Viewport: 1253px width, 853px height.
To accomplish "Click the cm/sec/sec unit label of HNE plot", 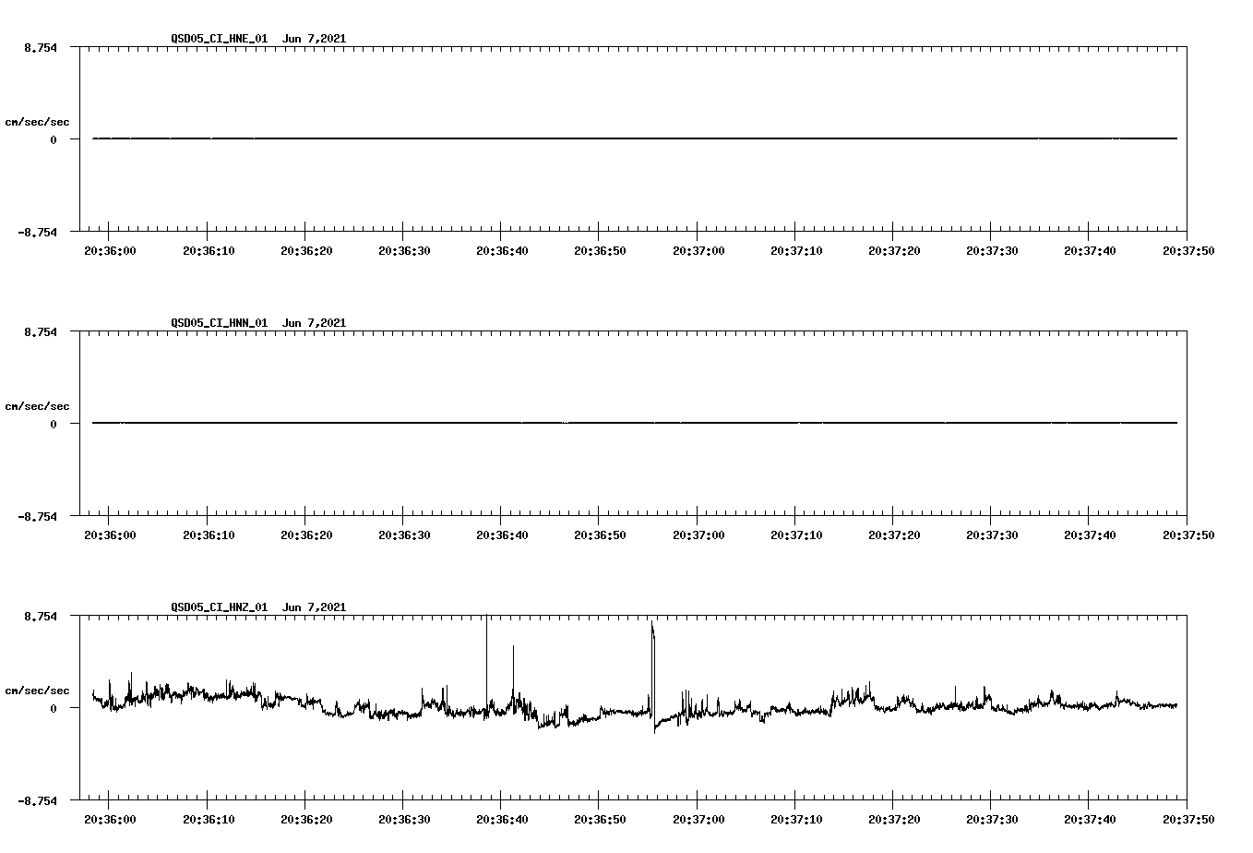I will coord(37,122).
